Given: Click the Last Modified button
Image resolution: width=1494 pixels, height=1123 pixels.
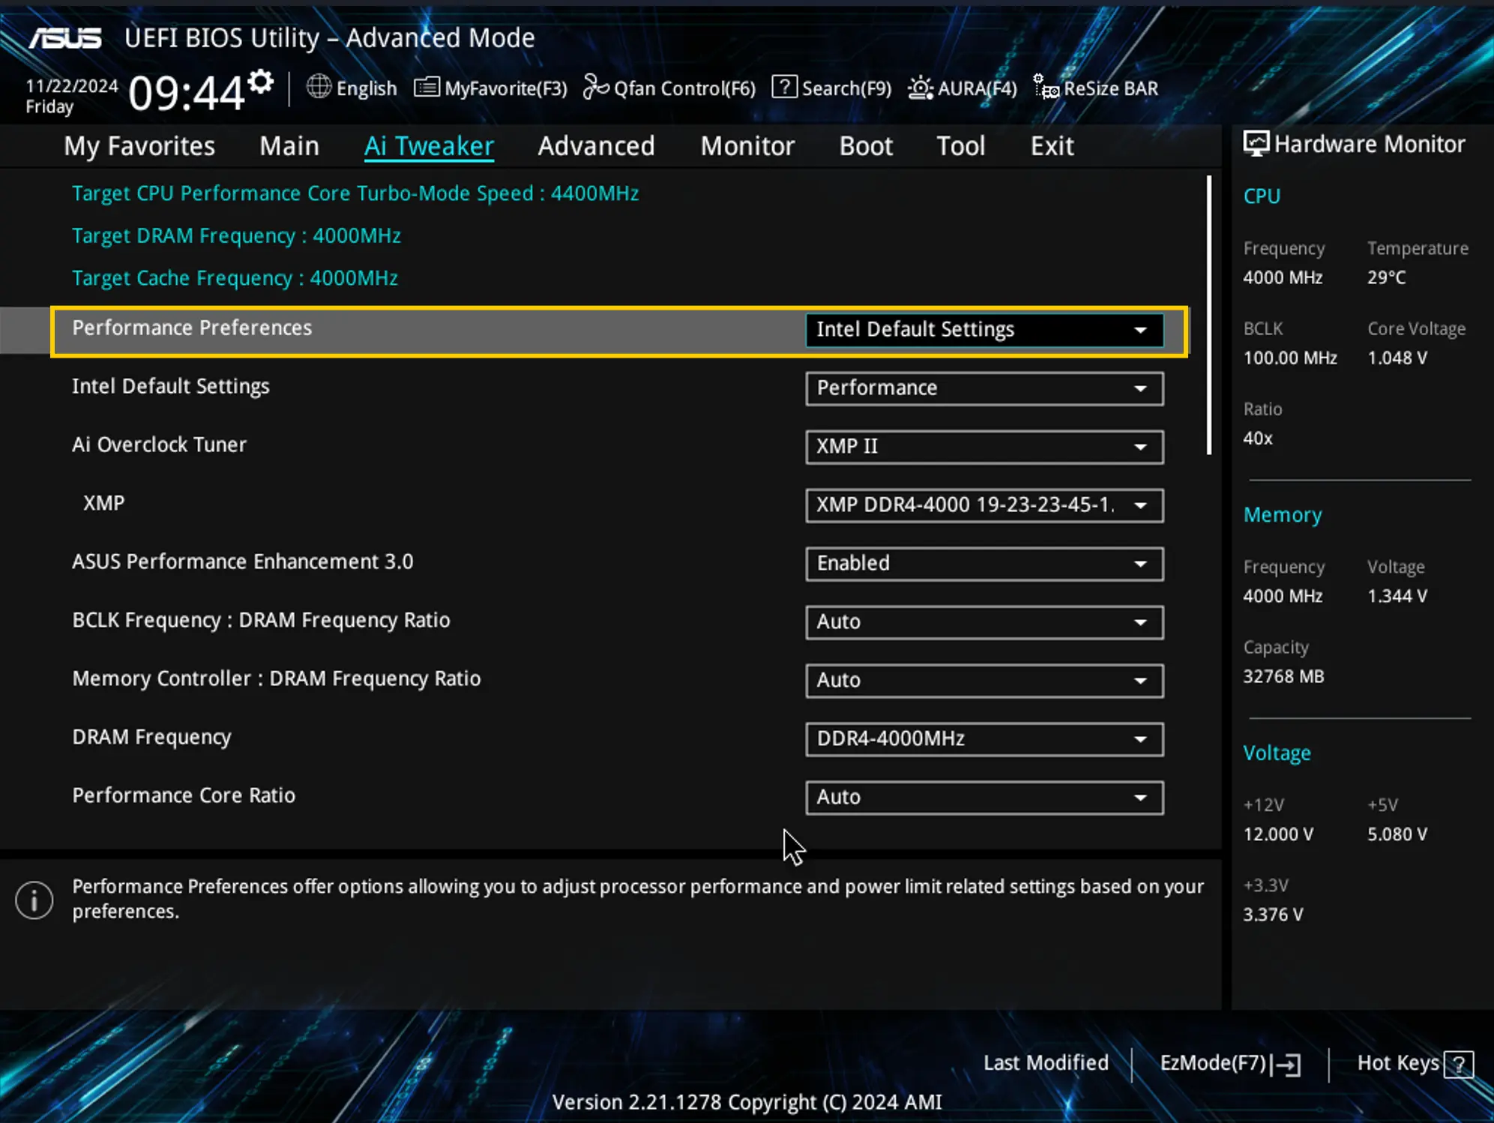Looking at the screenshot, I should [1046, 1063].
